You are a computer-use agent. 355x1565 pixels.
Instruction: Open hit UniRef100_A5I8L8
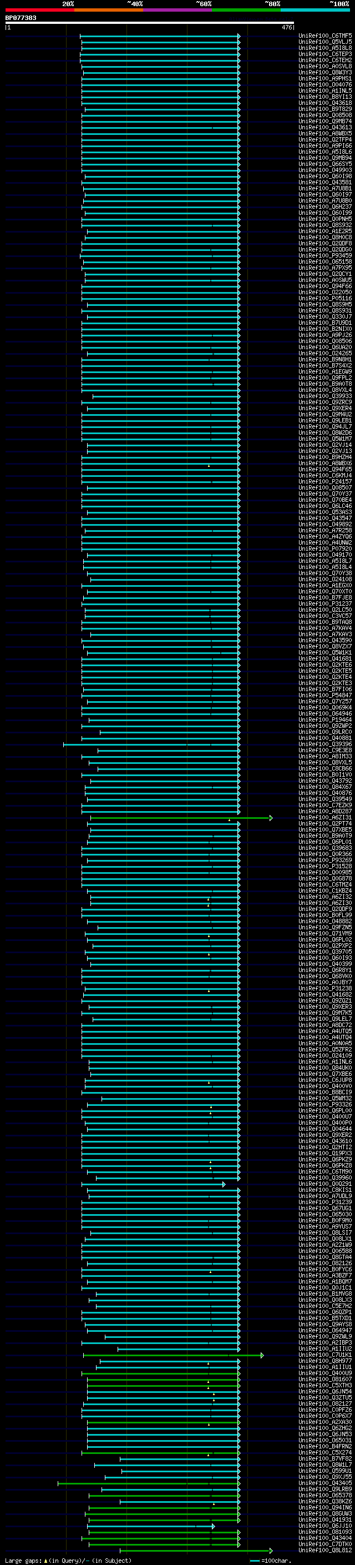click(x=325, y=48)
